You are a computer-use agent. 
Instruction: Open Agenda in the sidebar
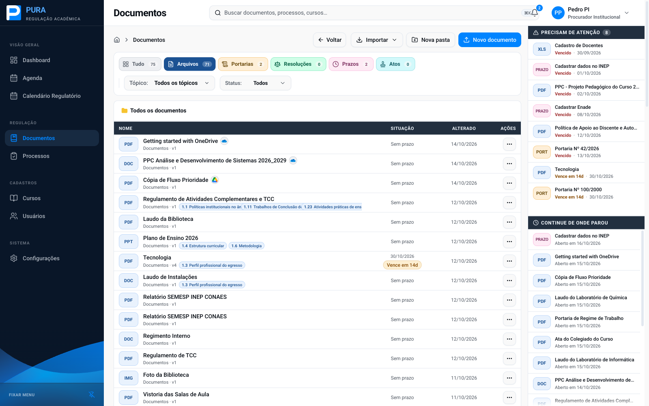(x=52, y=78)
